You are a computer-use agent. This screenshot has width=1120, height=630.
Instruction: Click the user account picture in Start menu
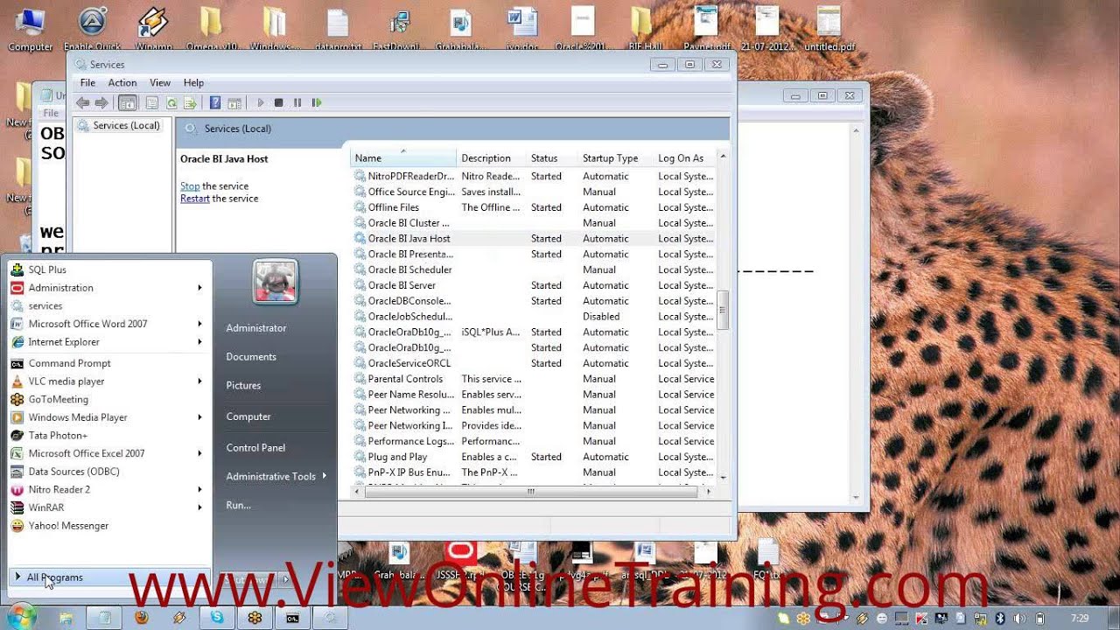pos(276,283)
